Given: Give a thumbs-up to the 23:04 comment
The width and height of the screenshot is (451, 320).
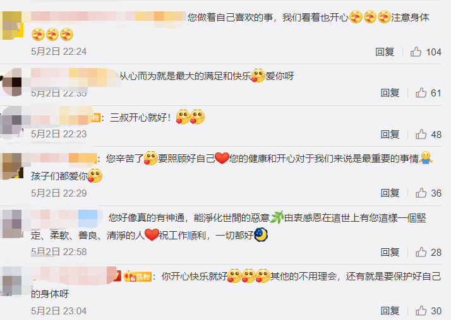Looking at the screenshot, I should (x=421, y=311).
